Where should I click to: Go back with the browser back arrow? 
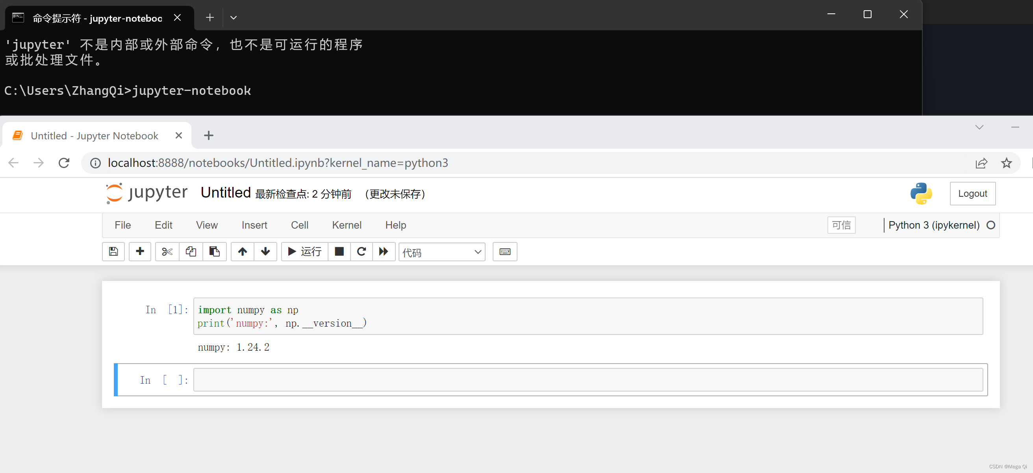14,163
